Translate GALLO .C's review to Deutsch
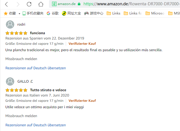 36,125
